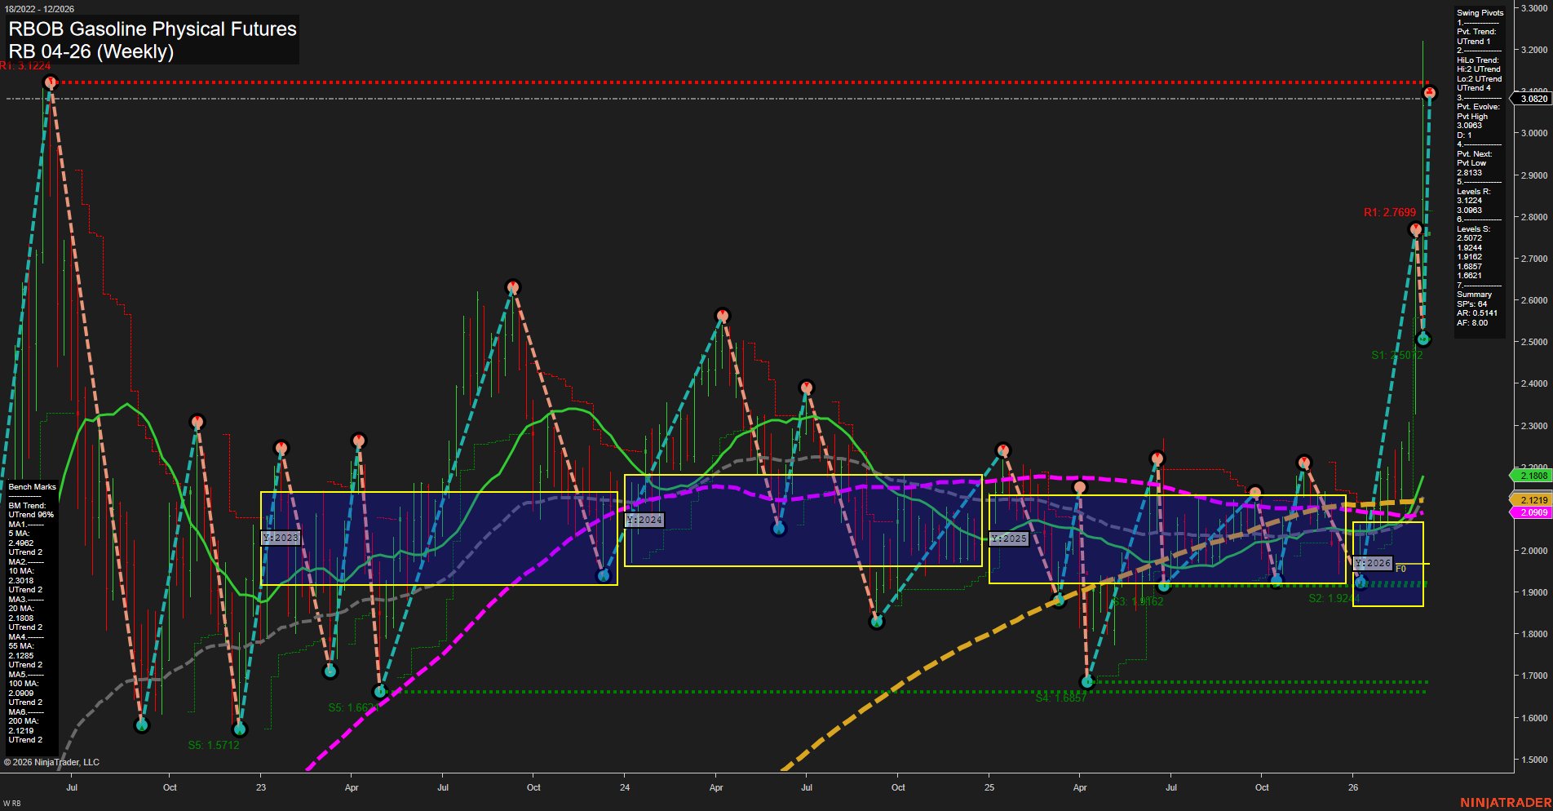Select the Y:2026 year range label

(x=1373, y=562)
